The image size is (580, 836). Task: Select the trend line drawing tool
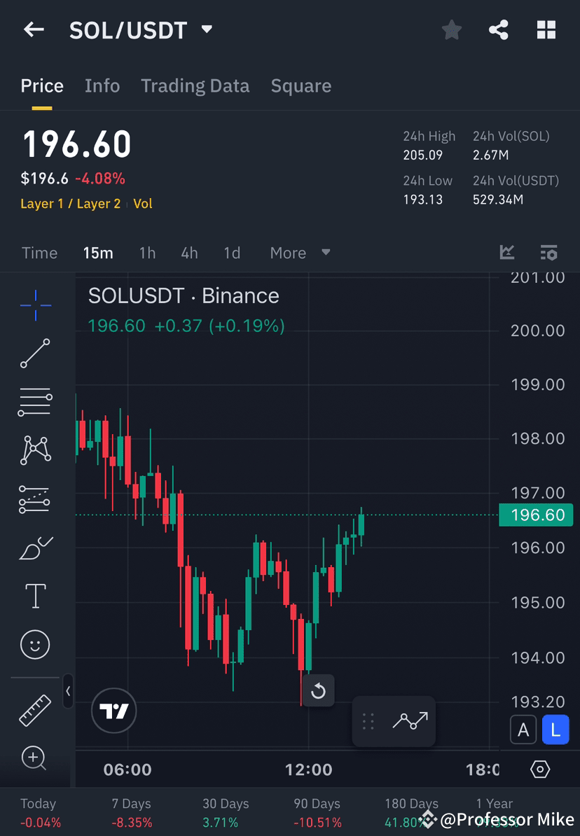coord(35,354)
